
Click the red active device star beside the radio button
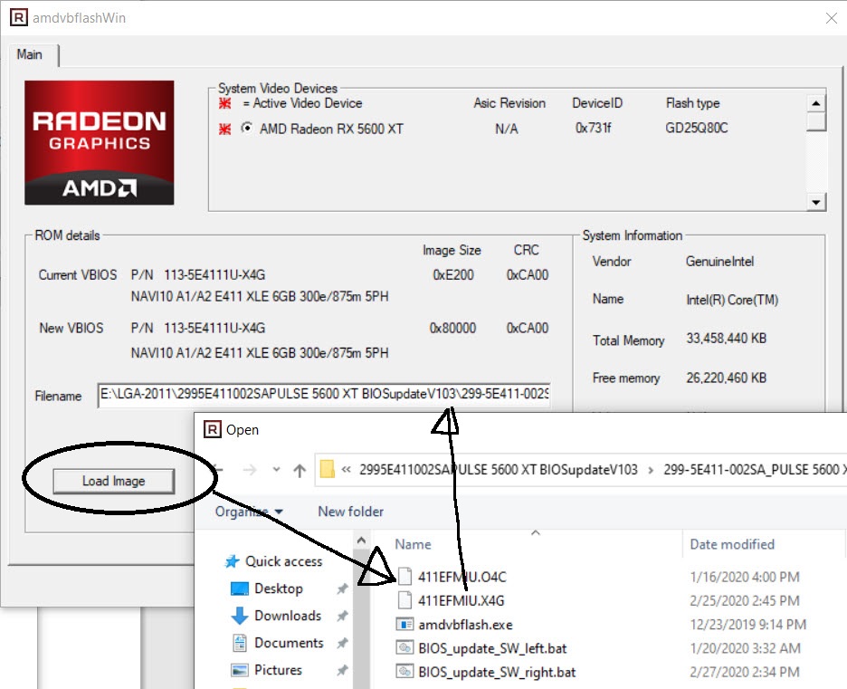[x=225, y=129]
